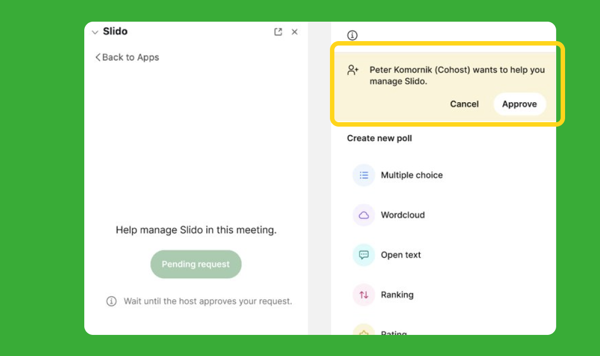Create an Open text poll
The height and width of the screenshot is (356, 600).
(x=400, y=255)
